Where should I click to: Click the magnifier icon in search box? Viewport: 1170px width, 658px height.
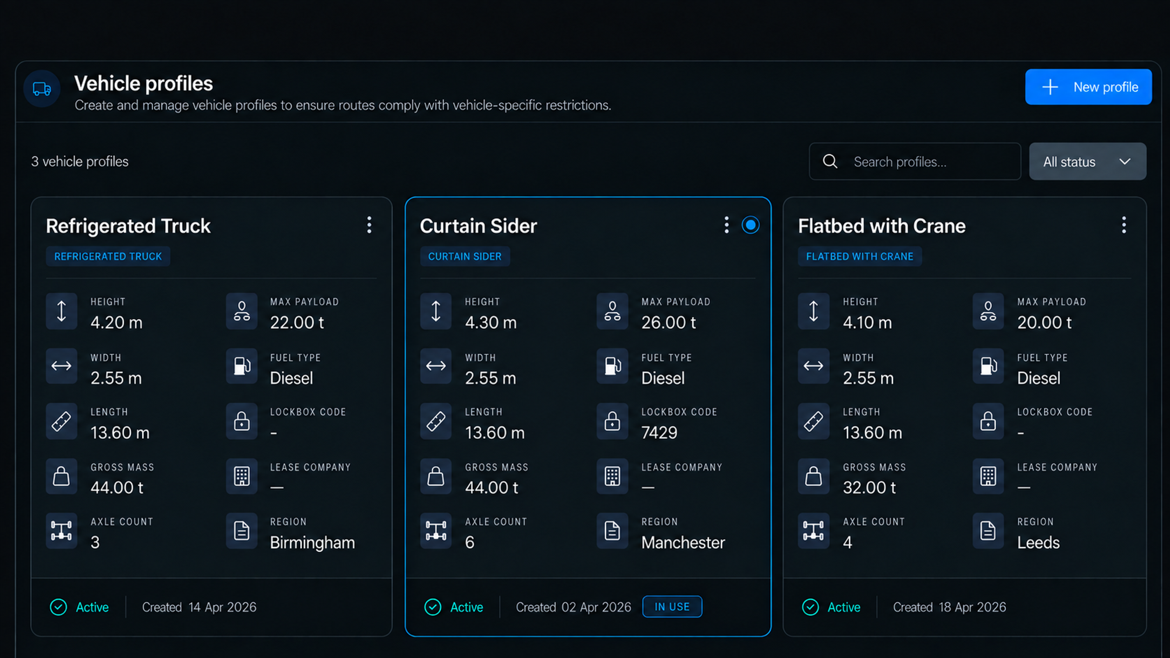830,162
